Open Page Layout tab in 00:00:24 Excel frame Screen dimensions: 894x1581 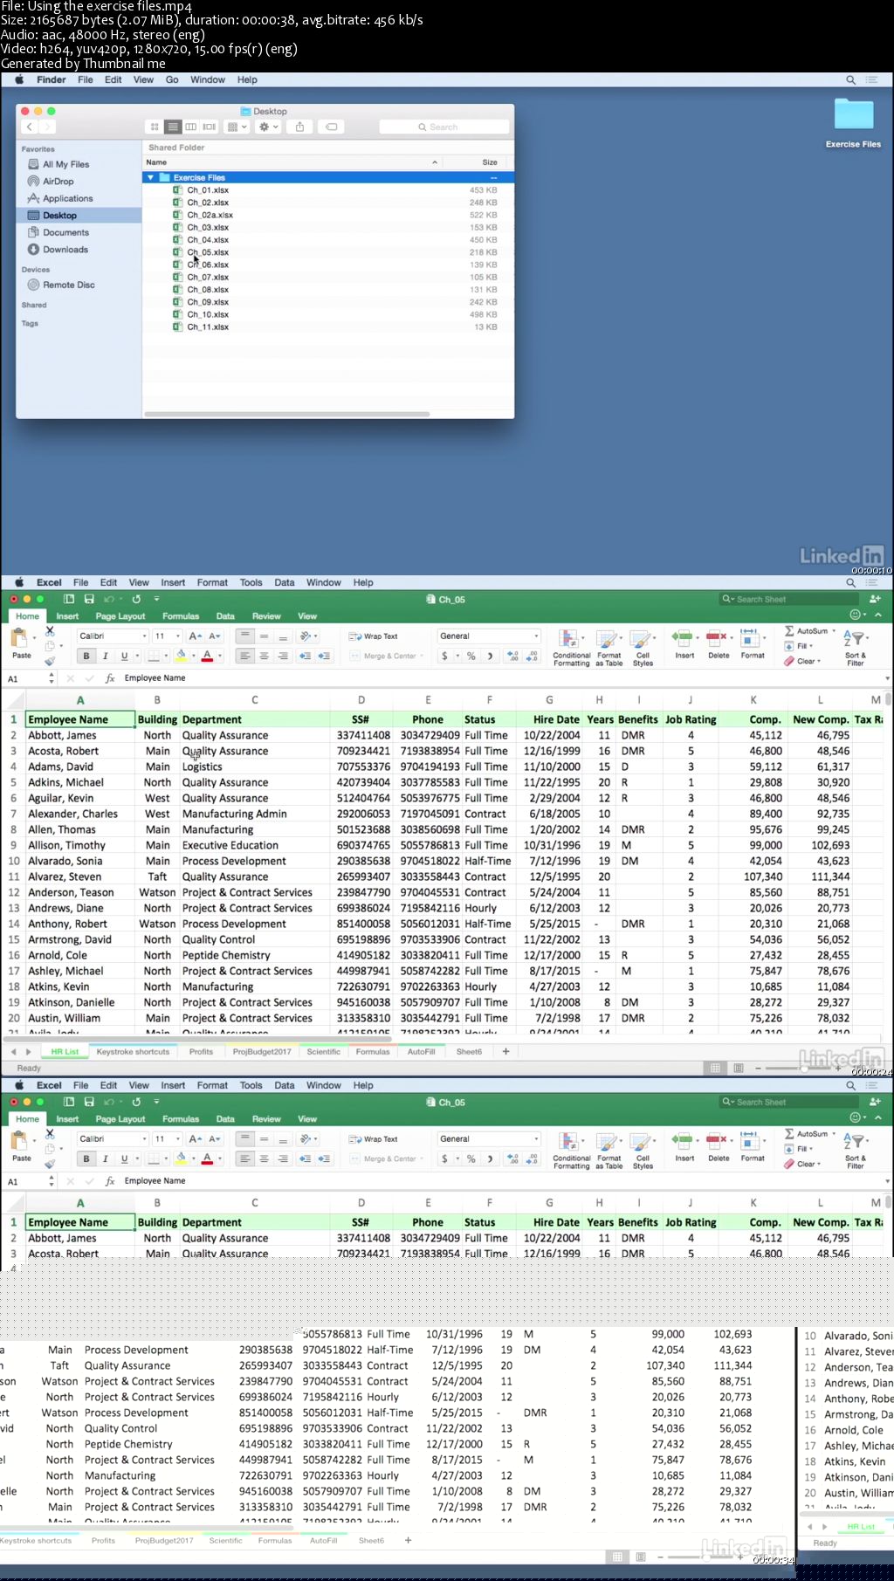point(120,616)
